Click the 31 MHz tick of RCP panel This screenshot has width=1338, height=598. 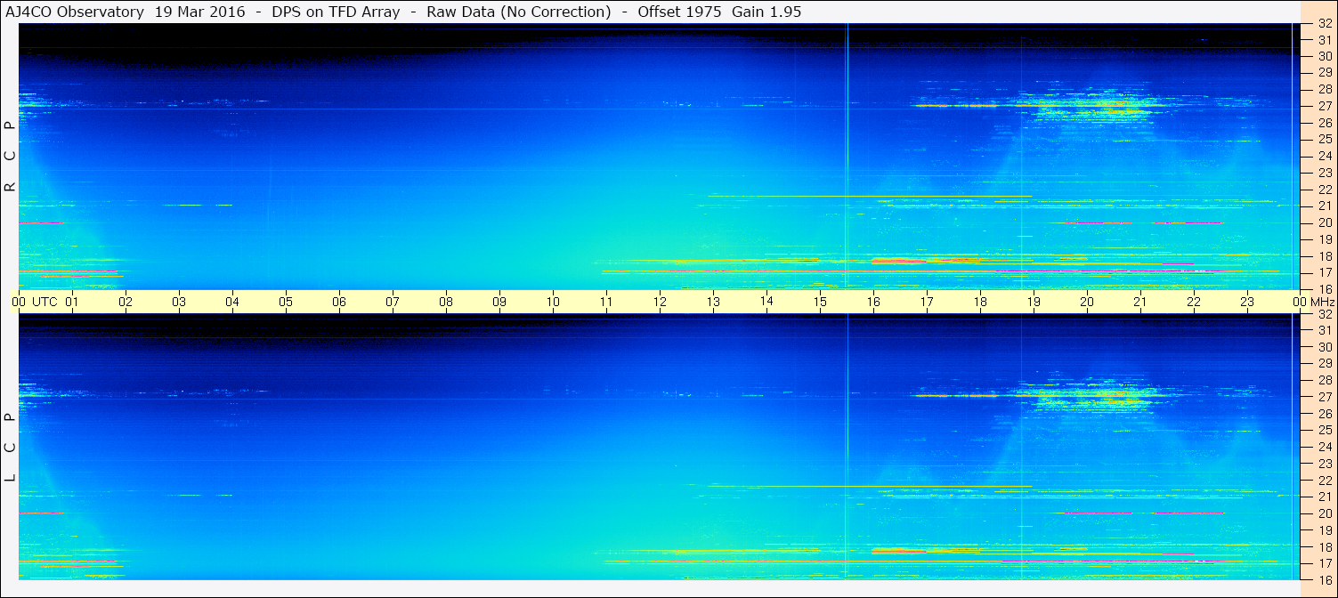[1325, 40]
